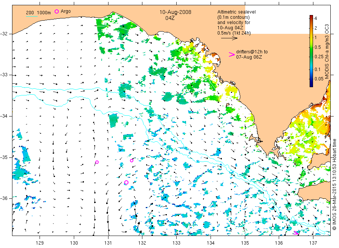Click longitude axis label 131

click(108, 243)
